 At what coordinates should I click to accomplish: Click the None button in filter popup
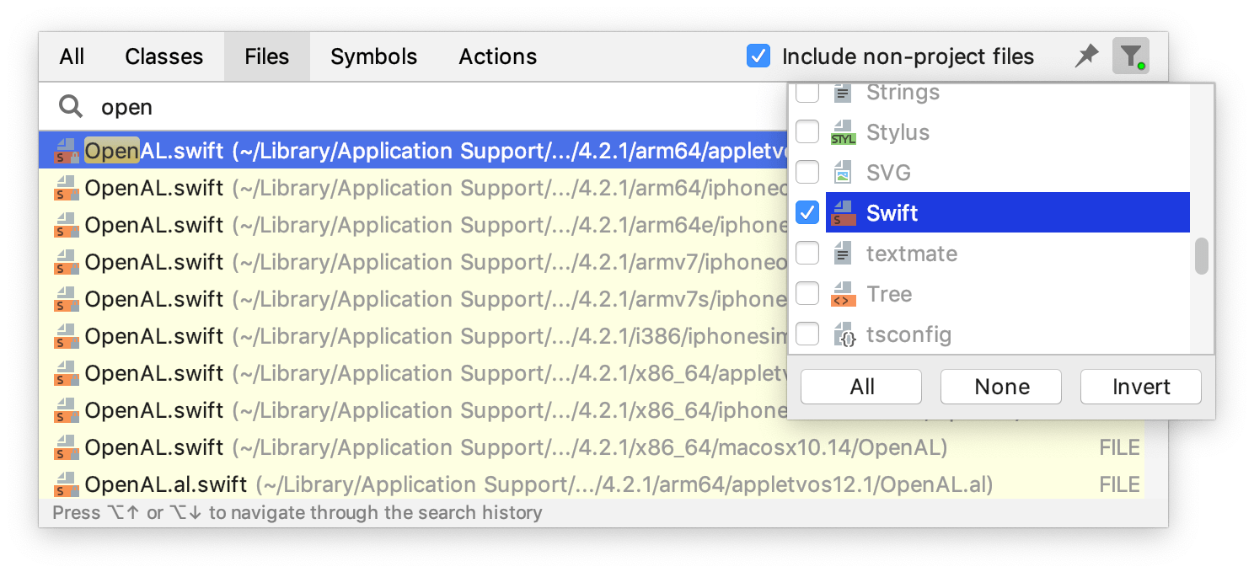[1001, 387]
